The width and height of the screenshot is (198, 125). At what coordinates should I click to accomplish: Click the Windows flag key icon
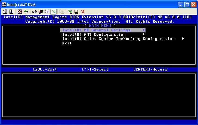41,11
